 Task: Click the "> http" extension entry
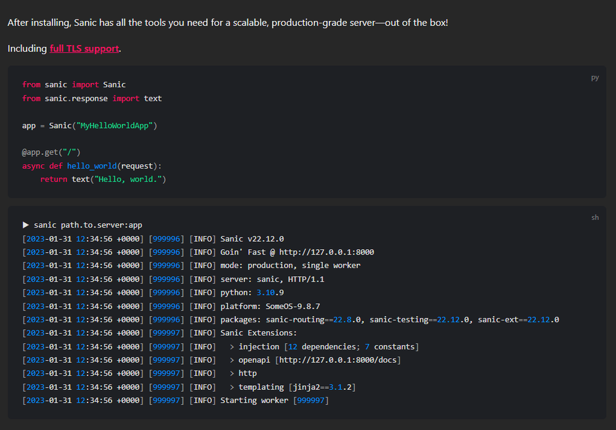243,373
